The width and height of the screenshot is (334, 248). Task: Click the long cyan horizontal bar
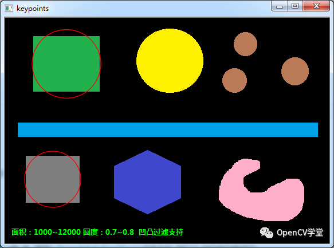pyautogui.click(x=168, y=129)
